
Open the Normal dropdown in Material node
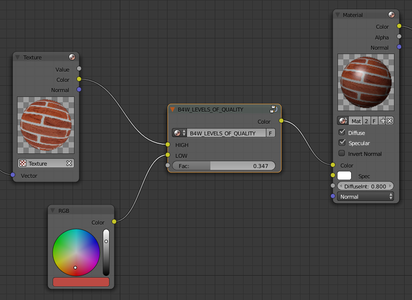pos(366,197)
